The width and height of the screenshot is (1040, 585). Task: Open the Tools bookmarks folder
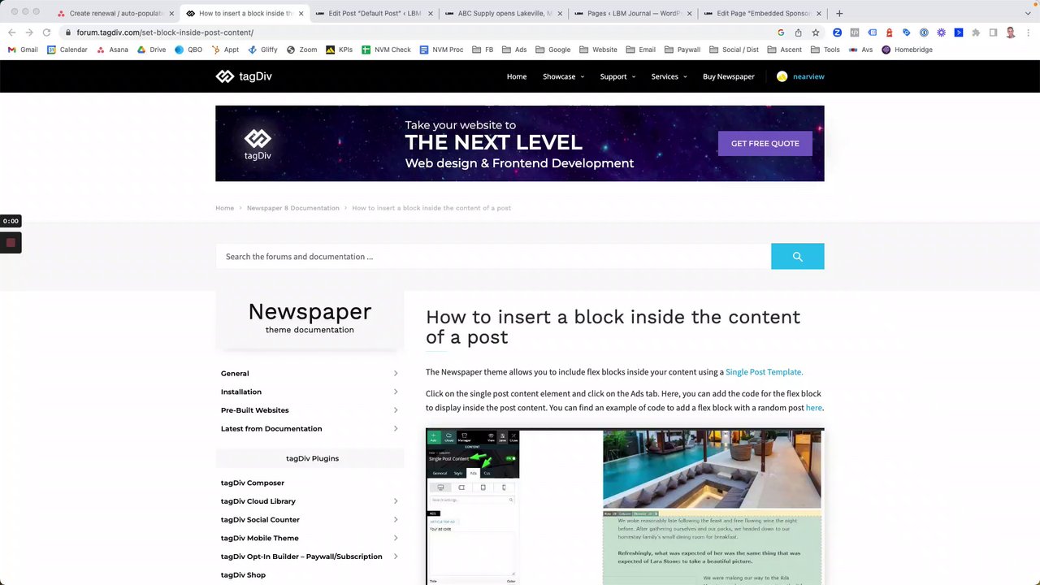(x=825, y=50)
